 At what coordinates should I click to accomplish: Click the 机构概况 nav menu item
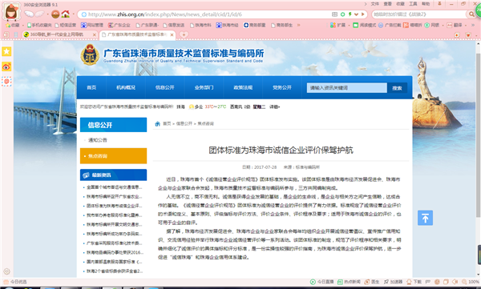pos(126,87)
